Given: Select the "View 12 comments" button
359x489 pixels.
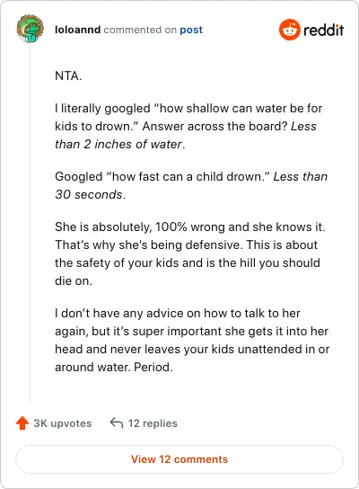Looking at the screenshot, I should (x=179, y=459).
